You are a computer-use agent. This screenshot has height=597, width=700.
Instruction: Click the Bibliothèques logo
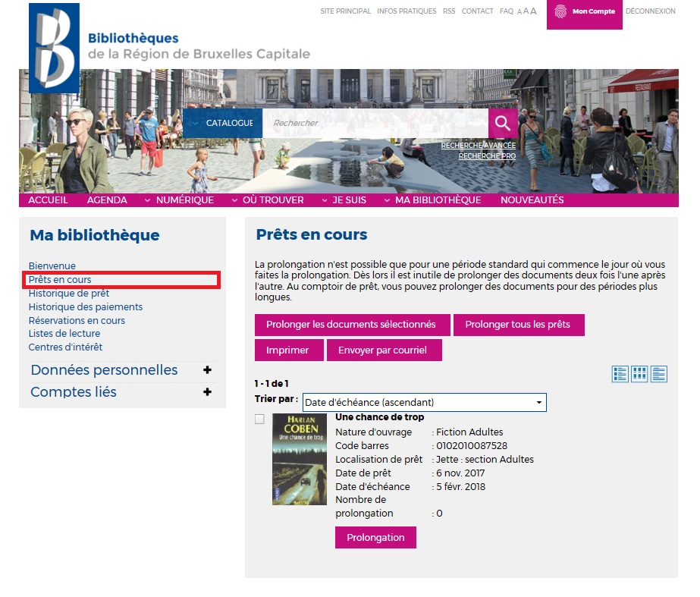pos(54,49)
